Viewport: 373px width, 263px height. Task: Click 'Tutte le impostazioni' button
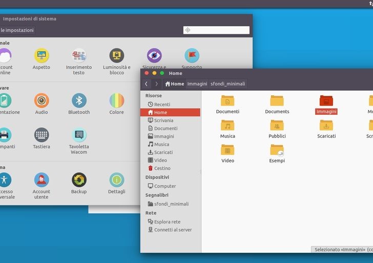point(17,30)
